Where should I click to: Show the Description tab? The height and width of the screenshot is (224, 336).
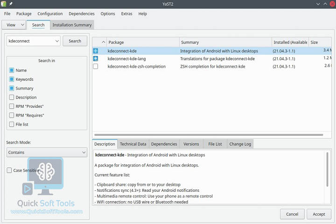[x=105, y=144]
